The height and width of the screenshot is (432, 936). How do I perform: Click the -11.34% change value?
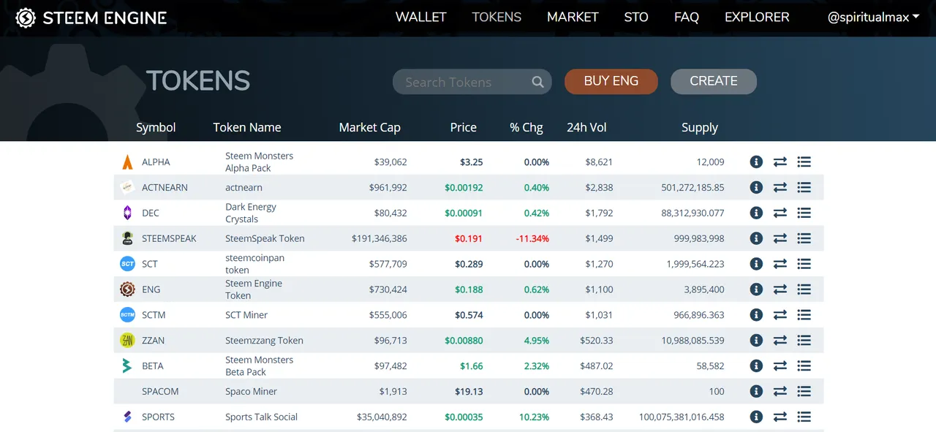click(532, 238)
